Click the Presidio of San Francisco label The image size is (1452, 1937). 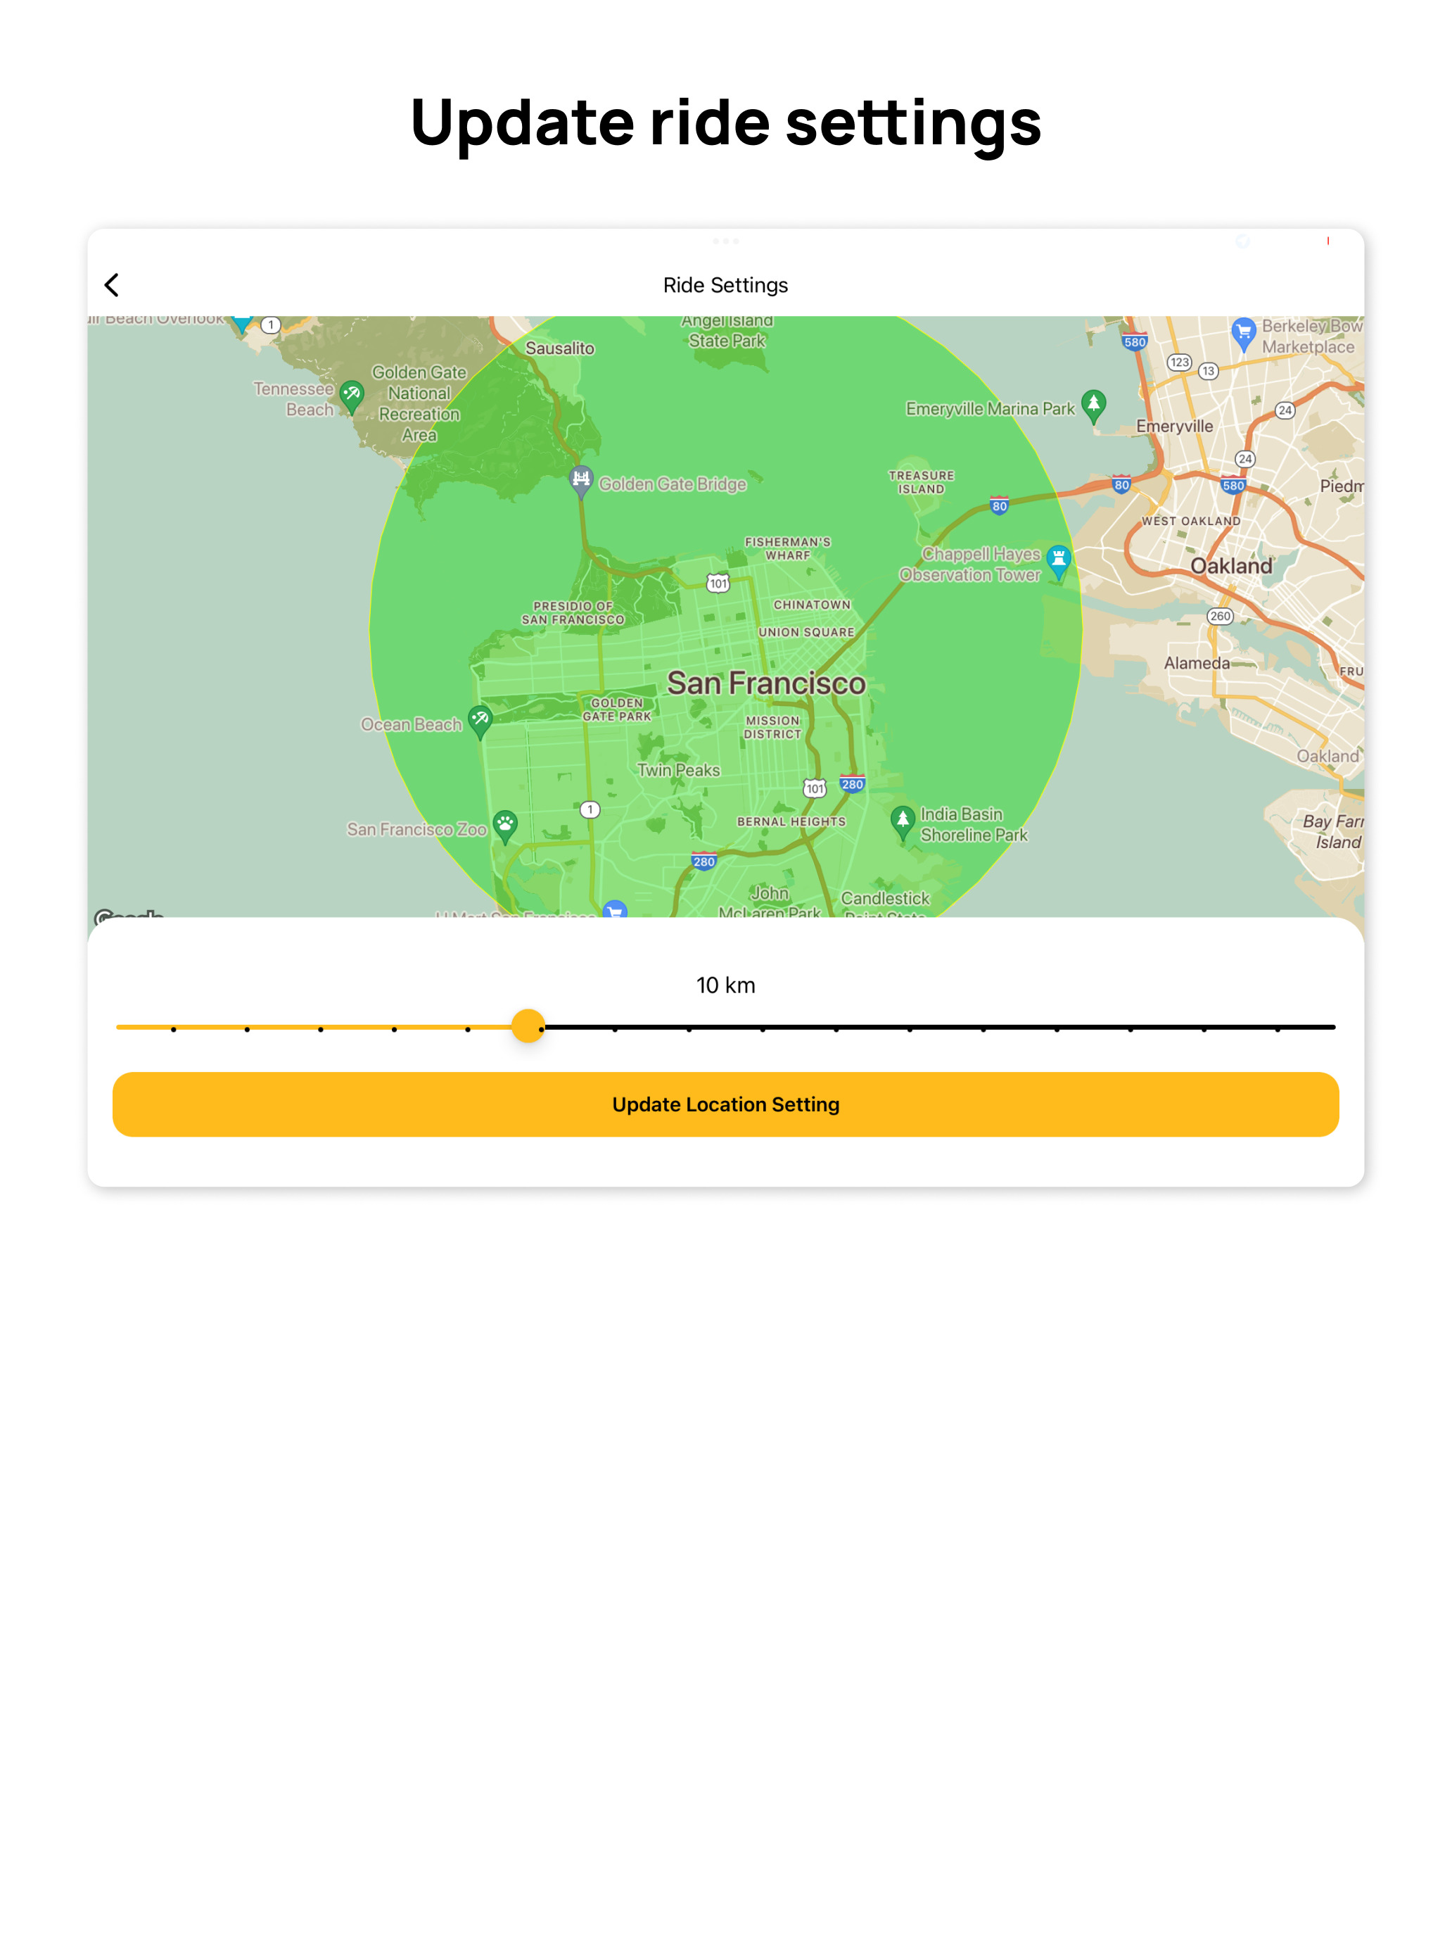[573, 613]
